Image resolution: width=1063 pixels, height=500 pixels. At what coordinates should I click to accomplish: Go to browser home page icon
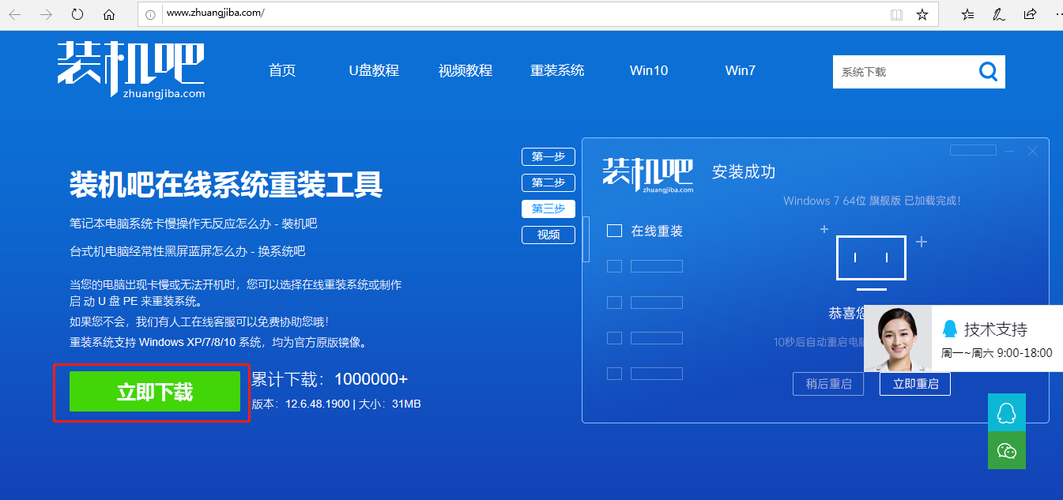tap(109, 14)
